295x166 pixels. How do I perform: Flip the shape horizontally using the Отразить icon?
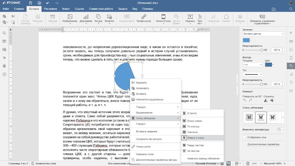click(x=266, y=100)
